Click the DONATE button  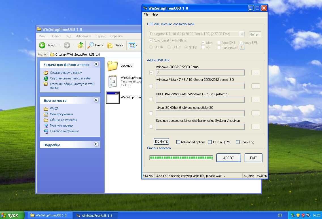[x=161, y=142]
